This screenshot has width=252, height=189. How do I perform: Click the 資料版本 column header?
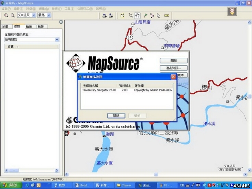(125, 86)
